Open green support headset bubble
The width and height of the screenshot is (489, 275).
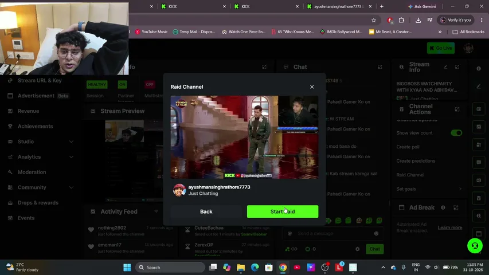click(x=475, y=246)
